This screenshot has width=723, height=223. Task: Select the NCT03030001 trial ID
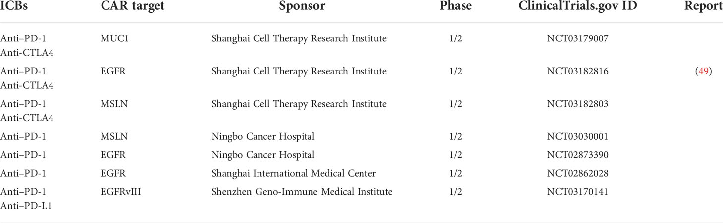pyautogui.click(x=577, y=136)
